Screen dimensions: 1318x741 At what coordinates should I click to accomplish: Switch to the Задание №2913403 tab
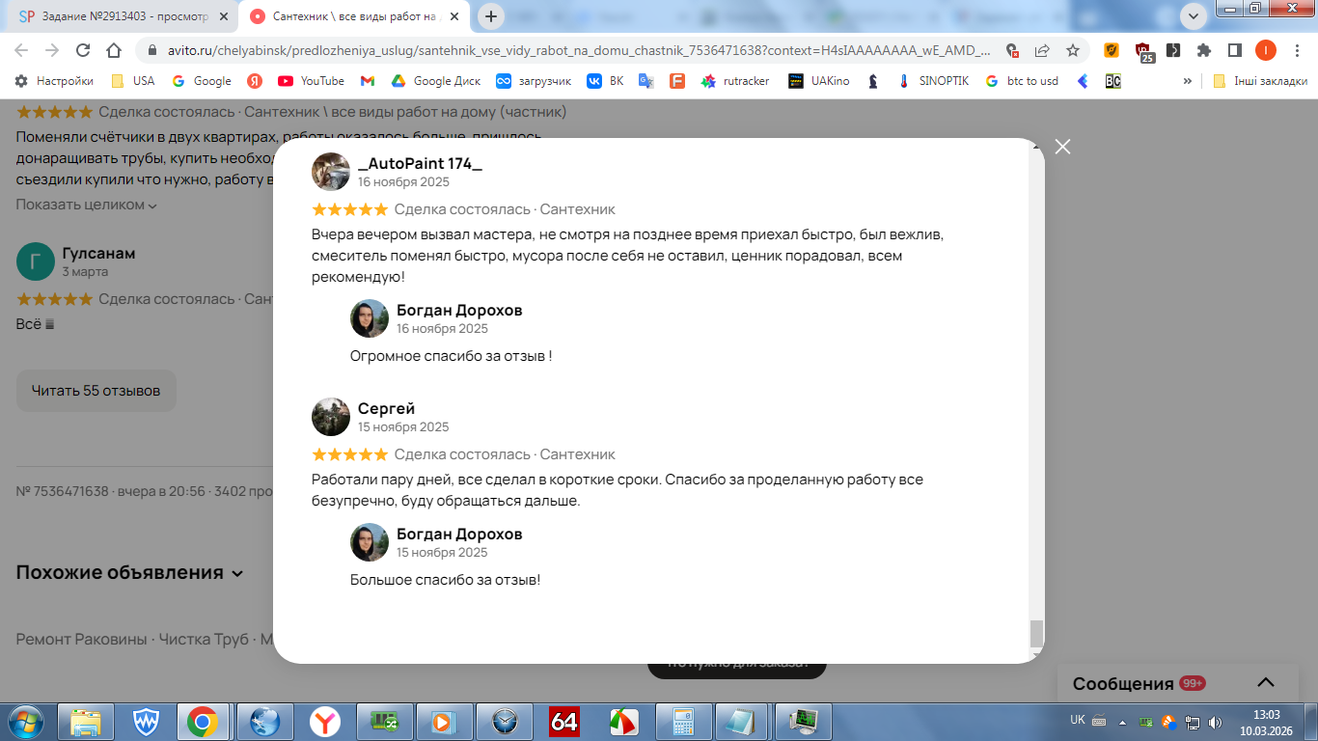(x=121, y=16)
